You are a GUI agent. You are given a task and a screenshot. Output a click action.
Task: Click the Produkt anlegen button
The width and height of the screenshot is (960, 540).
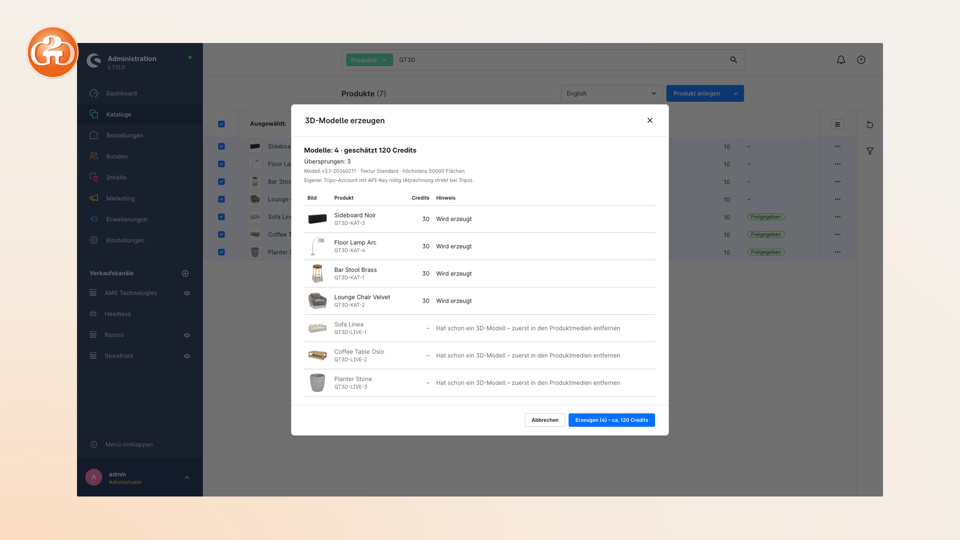point(696,93)
